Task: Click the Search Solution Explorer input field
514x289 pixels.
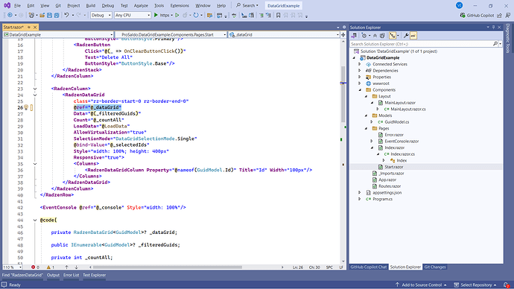Action: pos(421,44)
